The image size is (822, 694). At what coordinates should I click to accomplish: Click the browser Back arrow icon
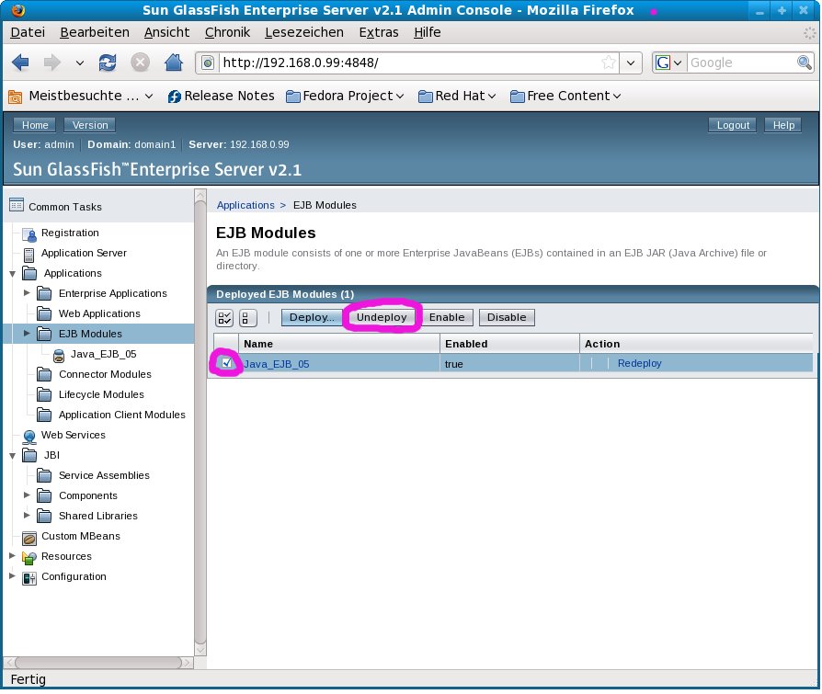coord(21,63)
